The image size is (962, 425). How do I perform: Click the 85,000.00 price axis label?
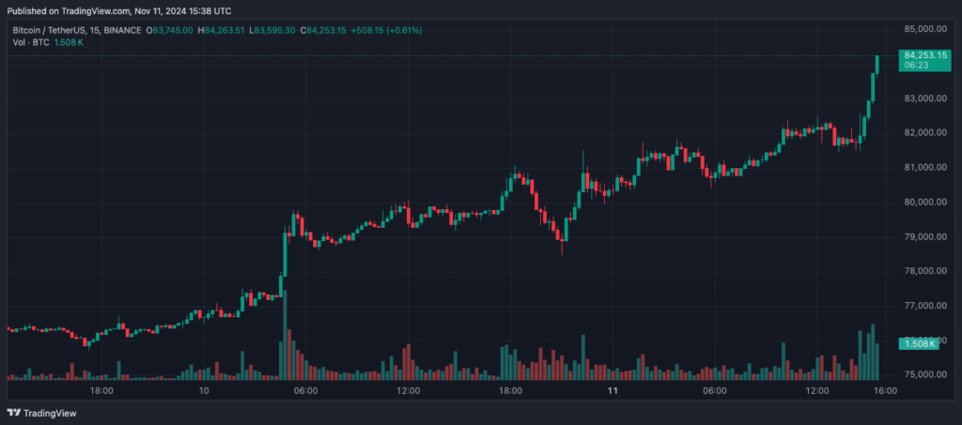[x=925, y=29]
